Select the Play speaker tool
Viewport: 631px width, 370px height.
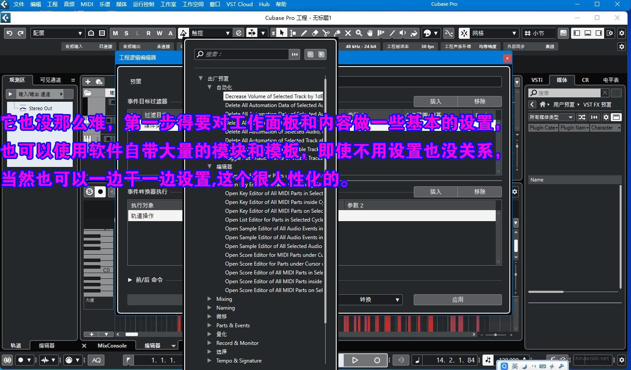(403, 33)
